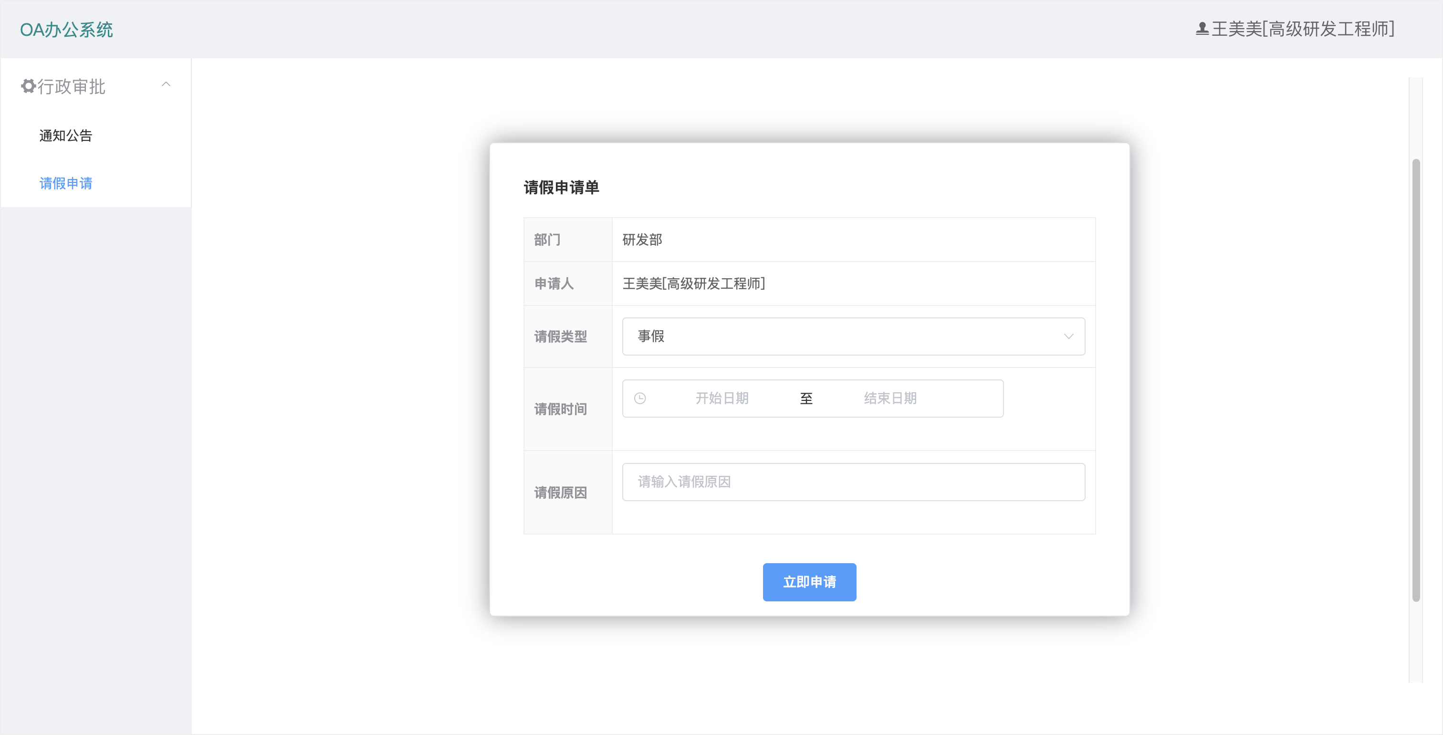Click the 结束日期 end date field

pos(890,399)
